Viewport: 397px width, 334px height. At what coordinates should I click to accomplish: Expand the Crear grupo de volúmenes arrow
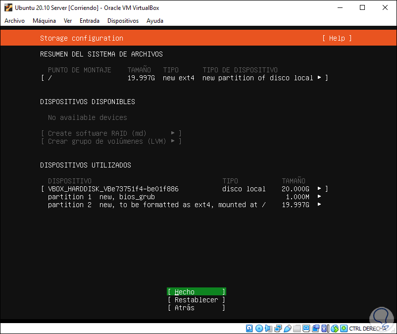click(173, 141)
